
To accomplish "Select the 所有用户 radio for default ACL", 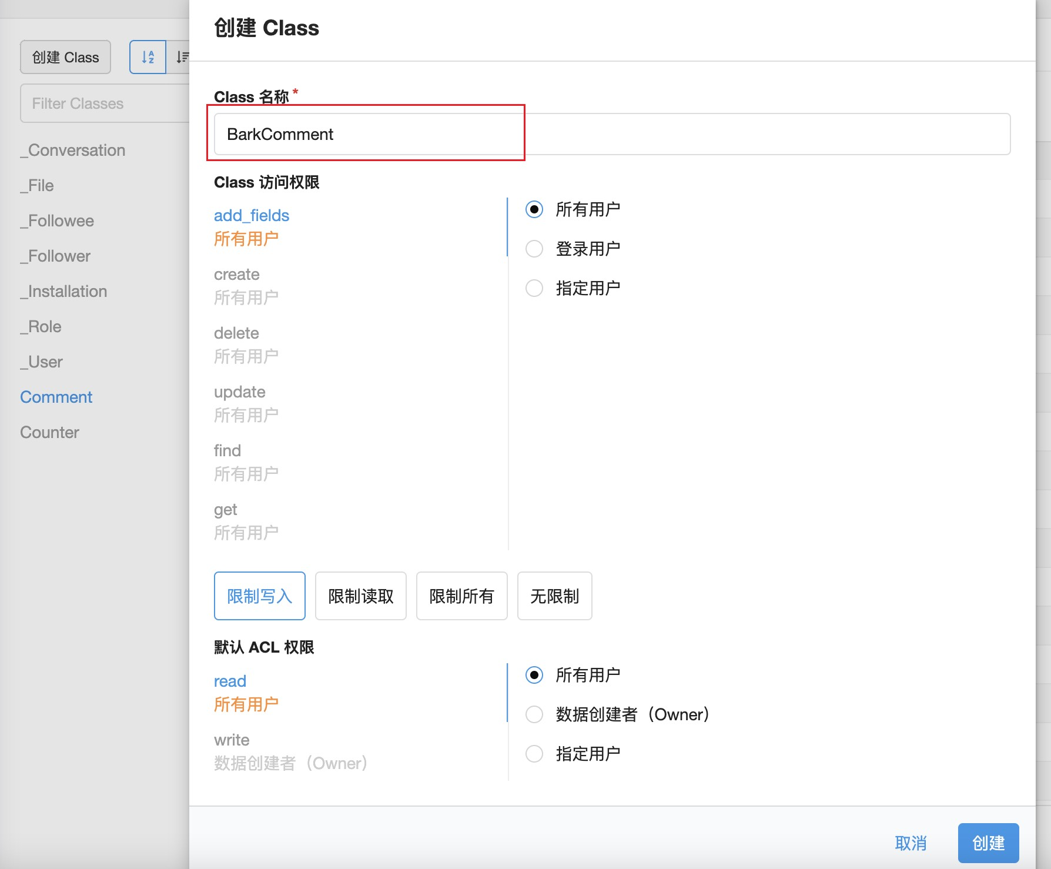I will coord(534,675).
